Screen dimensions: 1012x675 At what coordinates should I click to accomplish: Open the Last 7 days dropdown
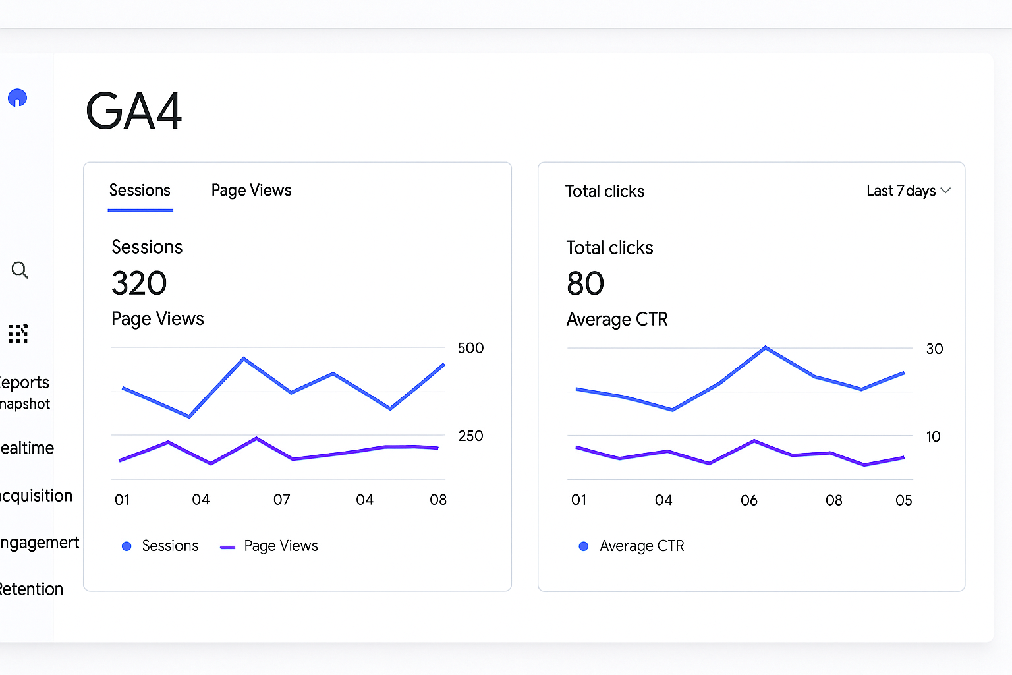coord(909,191)
